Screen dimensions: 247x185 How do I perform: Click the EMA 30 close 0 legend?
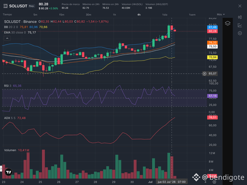click(15, 32)
